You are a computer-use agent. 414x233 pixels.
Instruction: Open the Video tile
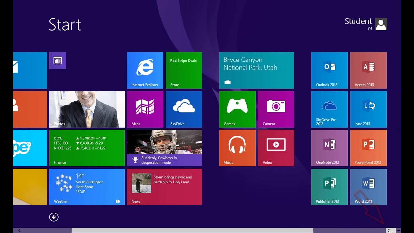pyautogui.click(x=276, y=148)
